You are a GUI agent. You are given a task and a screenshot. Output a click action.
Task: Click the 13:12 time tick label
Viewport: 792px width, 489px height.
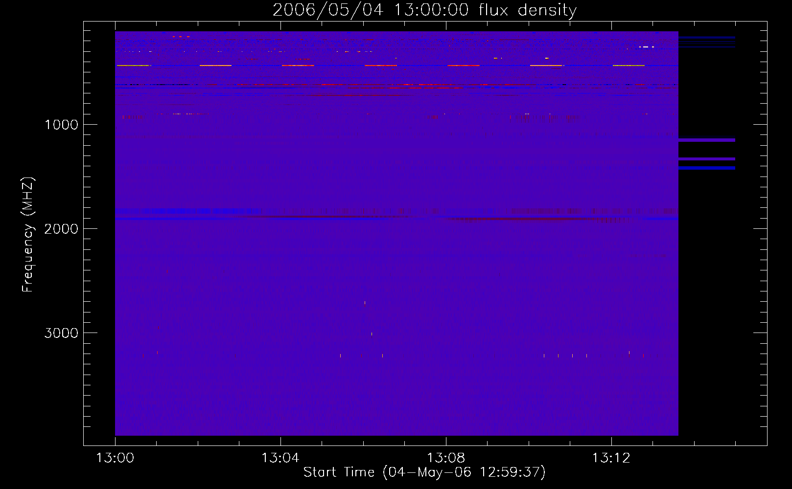pos(611,458)
